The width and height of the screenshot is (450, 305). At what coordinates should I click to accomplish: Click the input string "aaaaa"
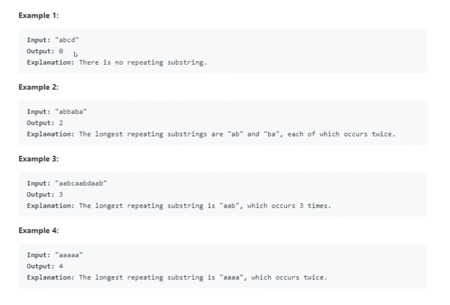click(69, 255)
